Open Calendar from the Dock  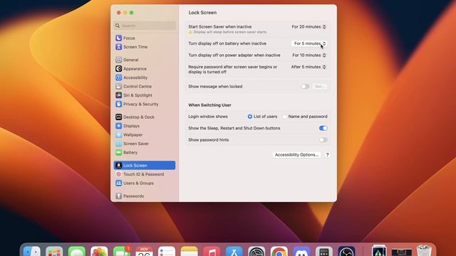[x=144, y=251]
